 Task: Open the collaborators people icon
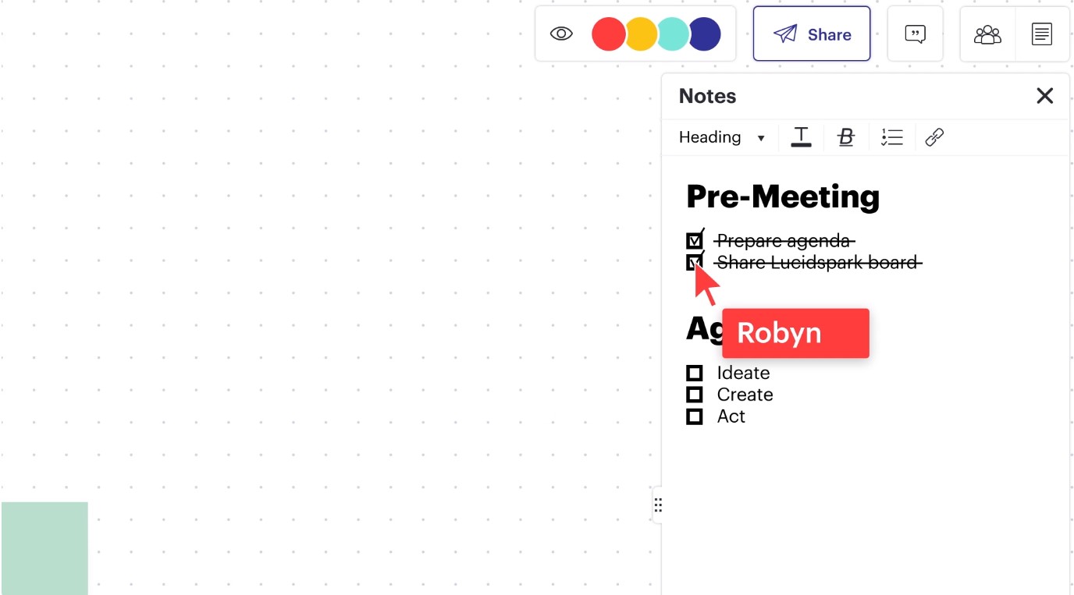987,34
